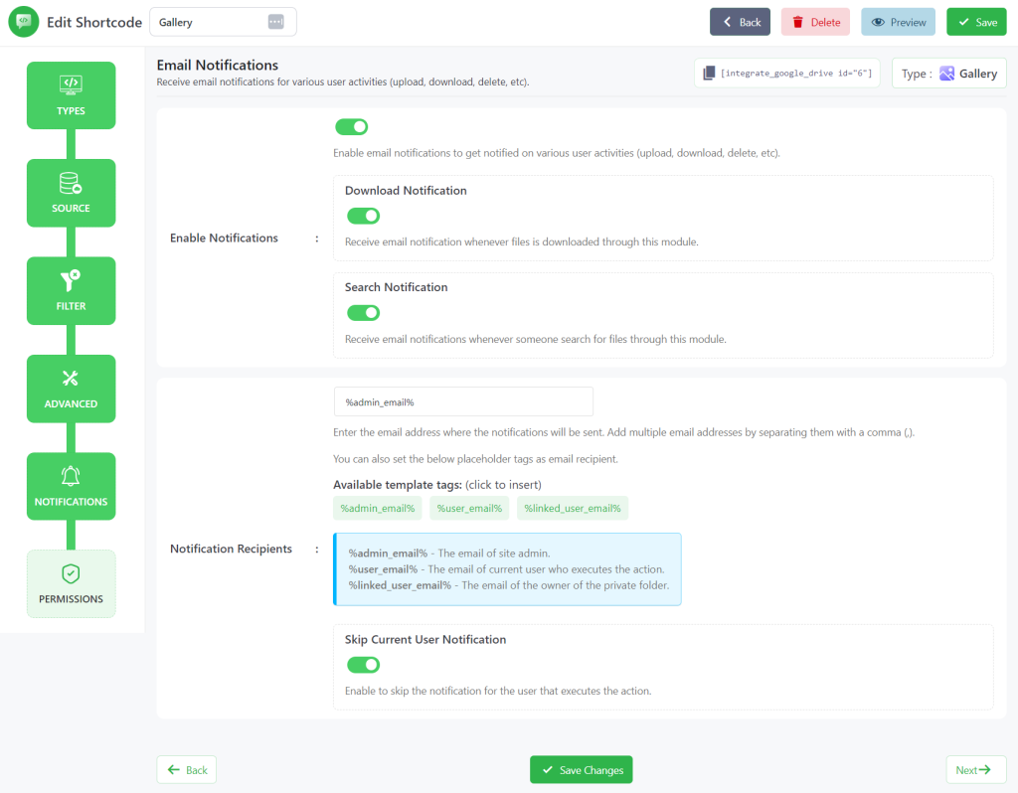This screenshot has width=1018, height=793.
Task: Click the shortcode text [integrate_google_drive id="6"]
Action: (x=796, y=74)
